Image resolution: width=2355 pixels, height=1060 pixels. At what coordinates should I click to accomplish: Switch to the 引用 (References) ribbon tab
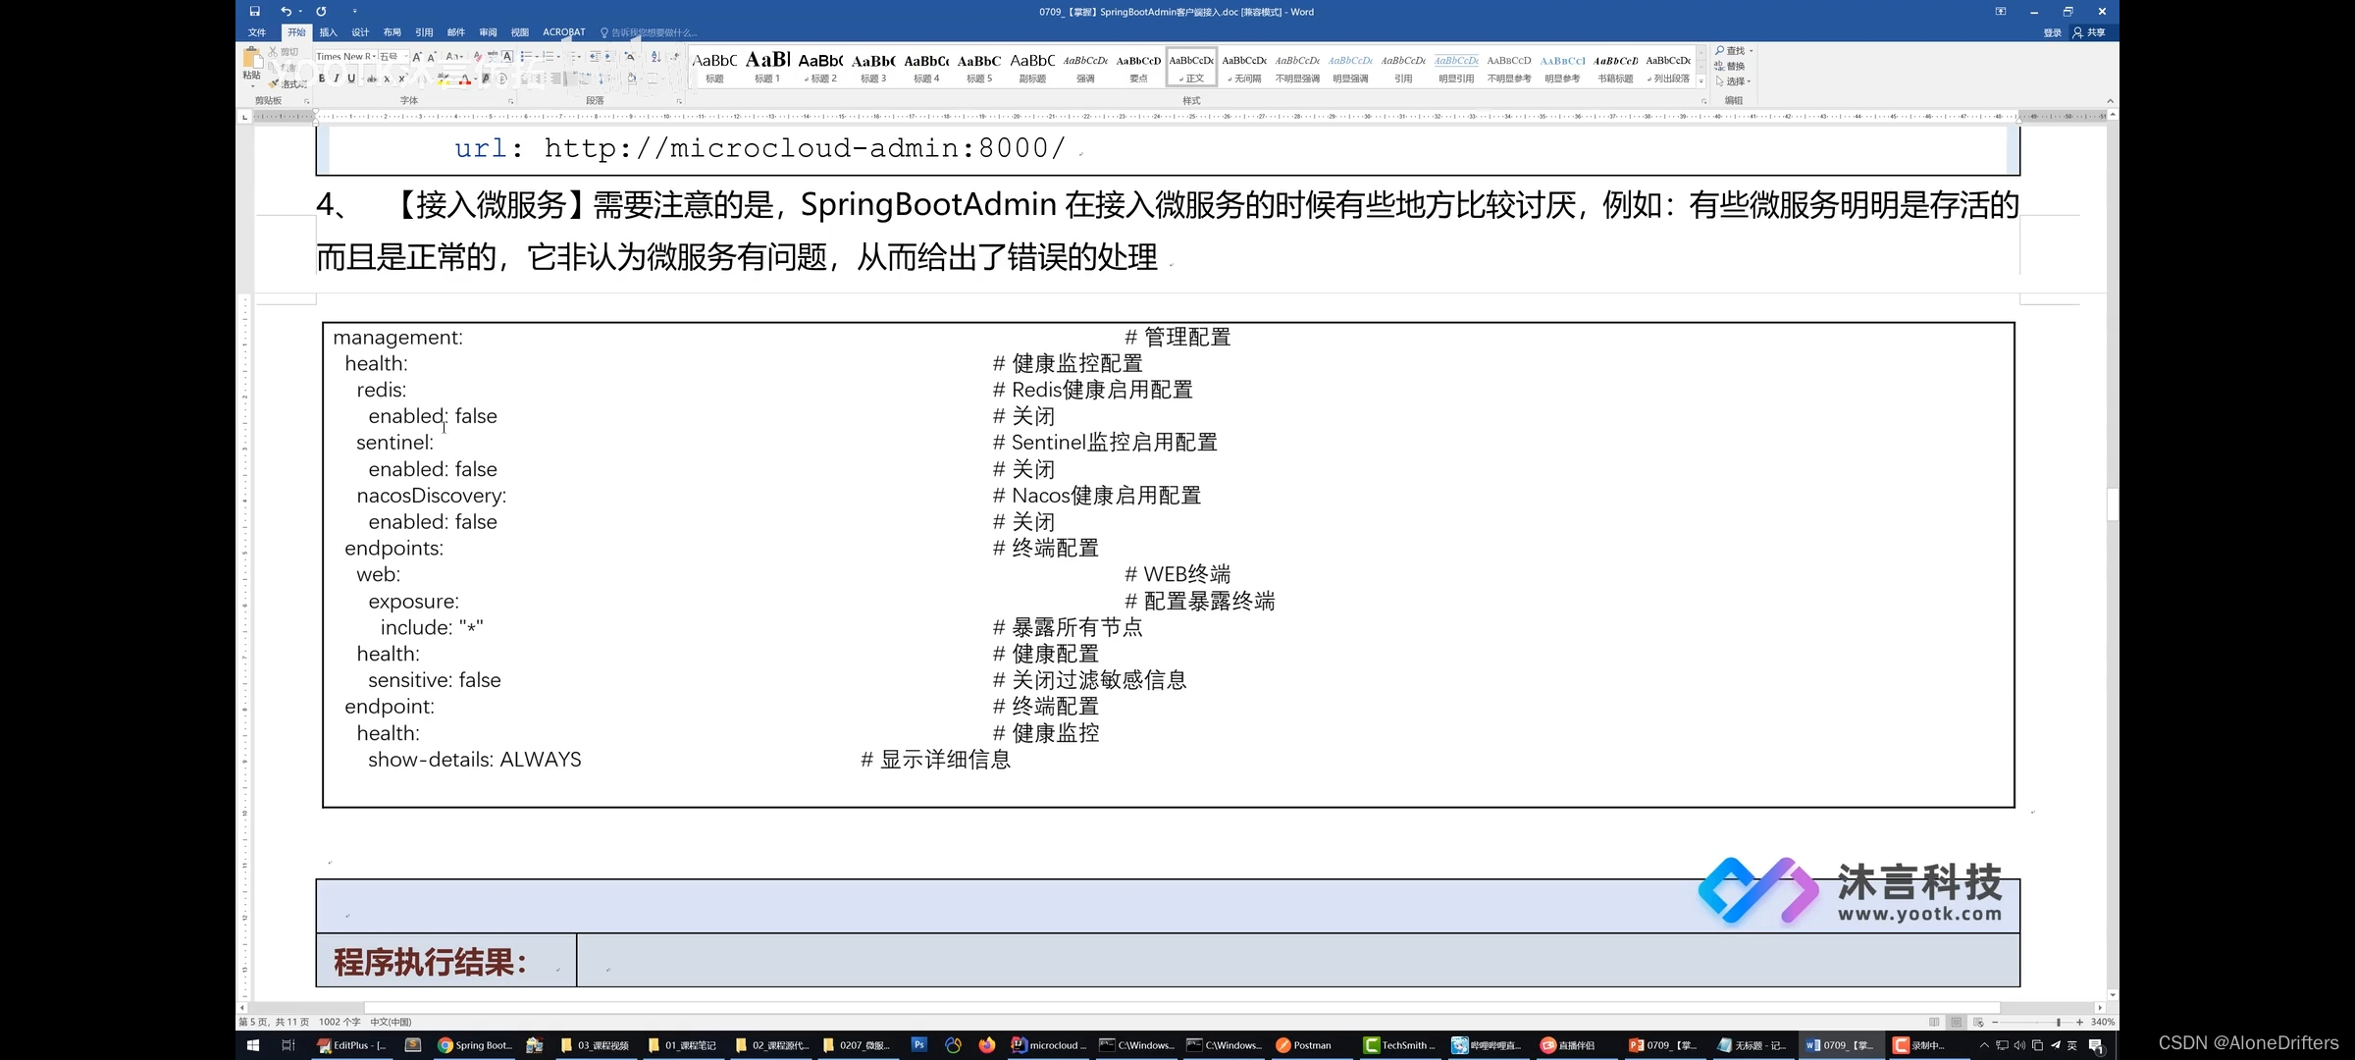(x=424, y=32)
